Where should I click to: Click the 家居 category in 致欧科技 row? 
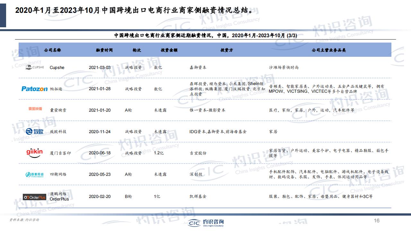point(273,132)
